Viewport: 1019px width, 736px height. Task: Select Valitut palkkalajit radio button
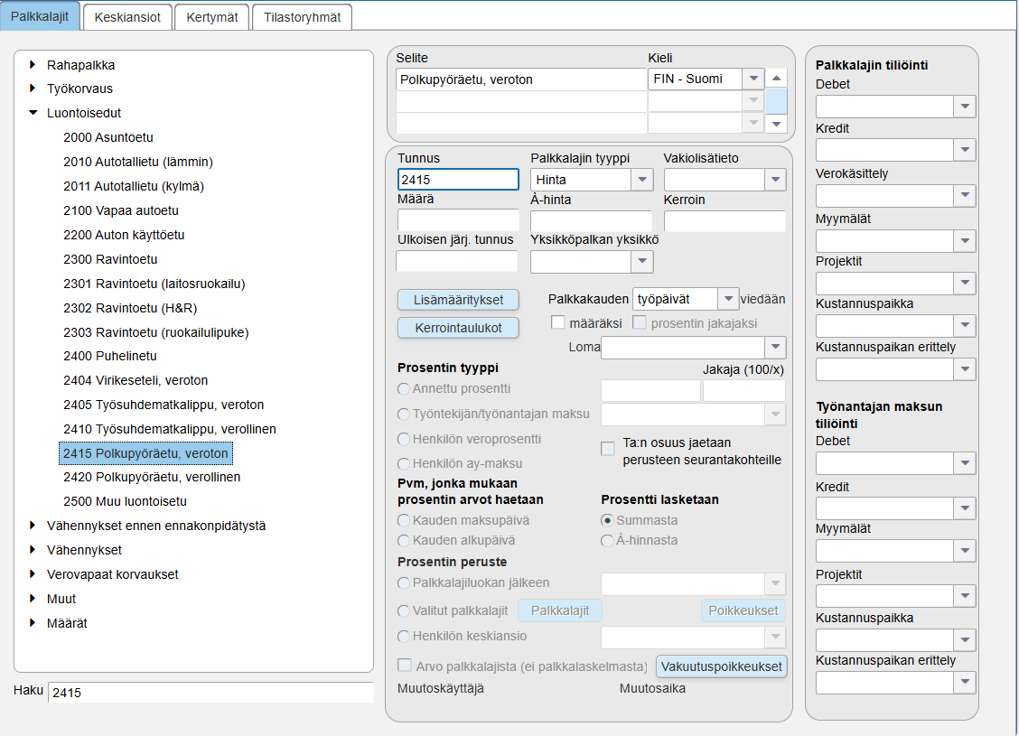404,610
